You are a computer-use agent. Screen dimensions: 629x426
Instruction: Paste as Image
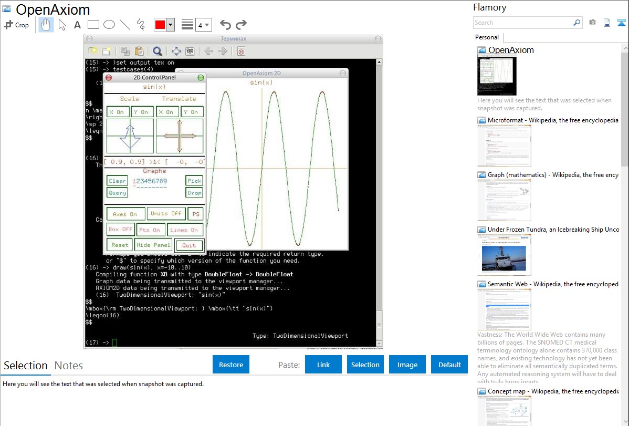[407, 365]
